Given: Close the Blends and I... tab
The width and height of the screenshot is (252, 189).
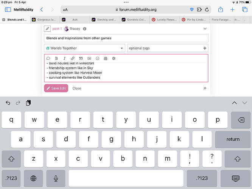Looking at the screenshot, I should [x=4, y=20].
